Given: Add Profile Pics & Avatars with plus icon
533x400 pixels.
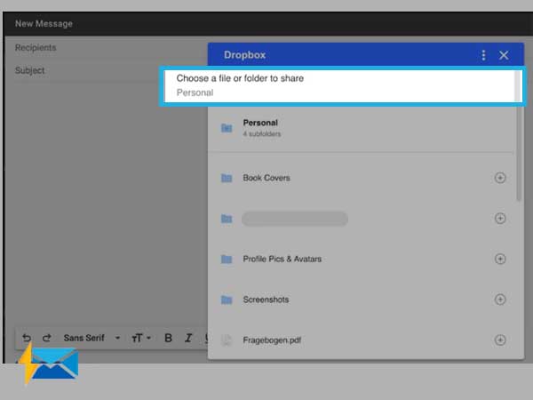Looking at the screenshot, I should [499, 259].
